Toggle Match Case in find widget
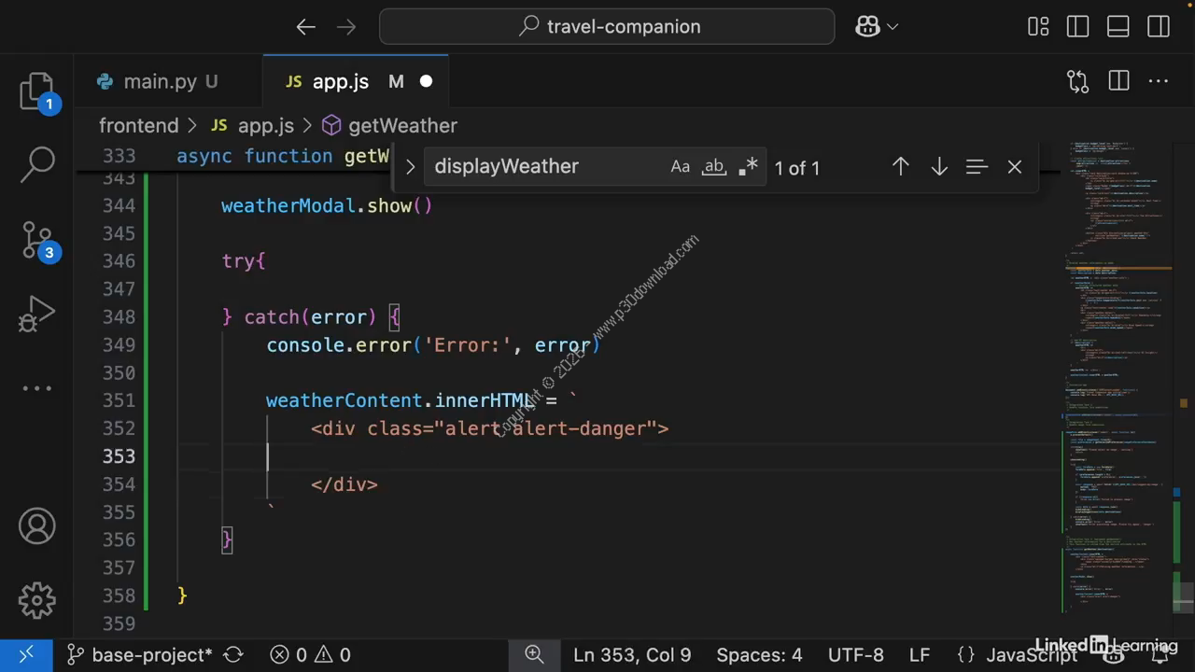The height and width of the screenshot is (672, 1195). point(680,167)
